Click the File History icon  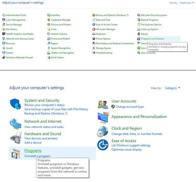click(x=4, y=29)
